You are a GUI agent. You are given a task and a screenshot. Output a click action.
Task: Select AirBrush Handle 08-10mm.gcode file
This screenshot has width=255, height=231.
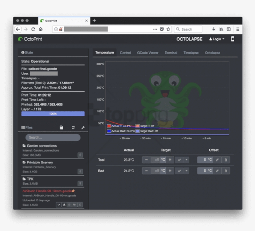click(47, 191)
